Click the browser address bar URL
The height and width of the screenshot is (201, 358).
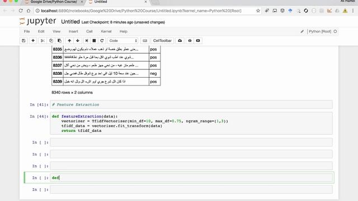(x=141, y=11)
